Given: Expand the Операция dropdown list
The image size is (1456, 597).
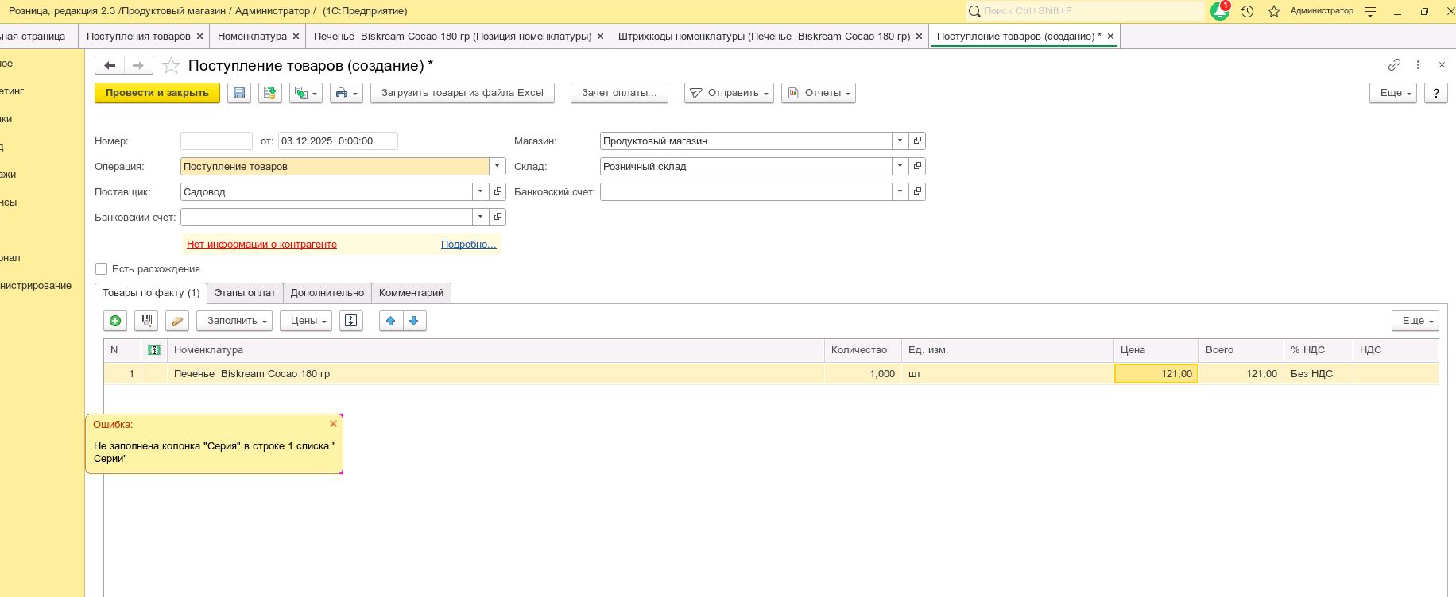Looking at the screenshot, I should pos(498,166).
